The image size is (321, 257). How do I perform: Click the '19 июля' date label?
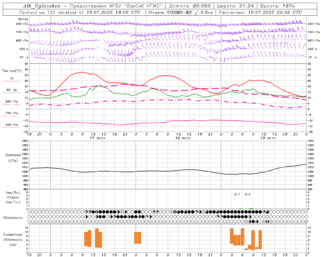click(268, 138)
